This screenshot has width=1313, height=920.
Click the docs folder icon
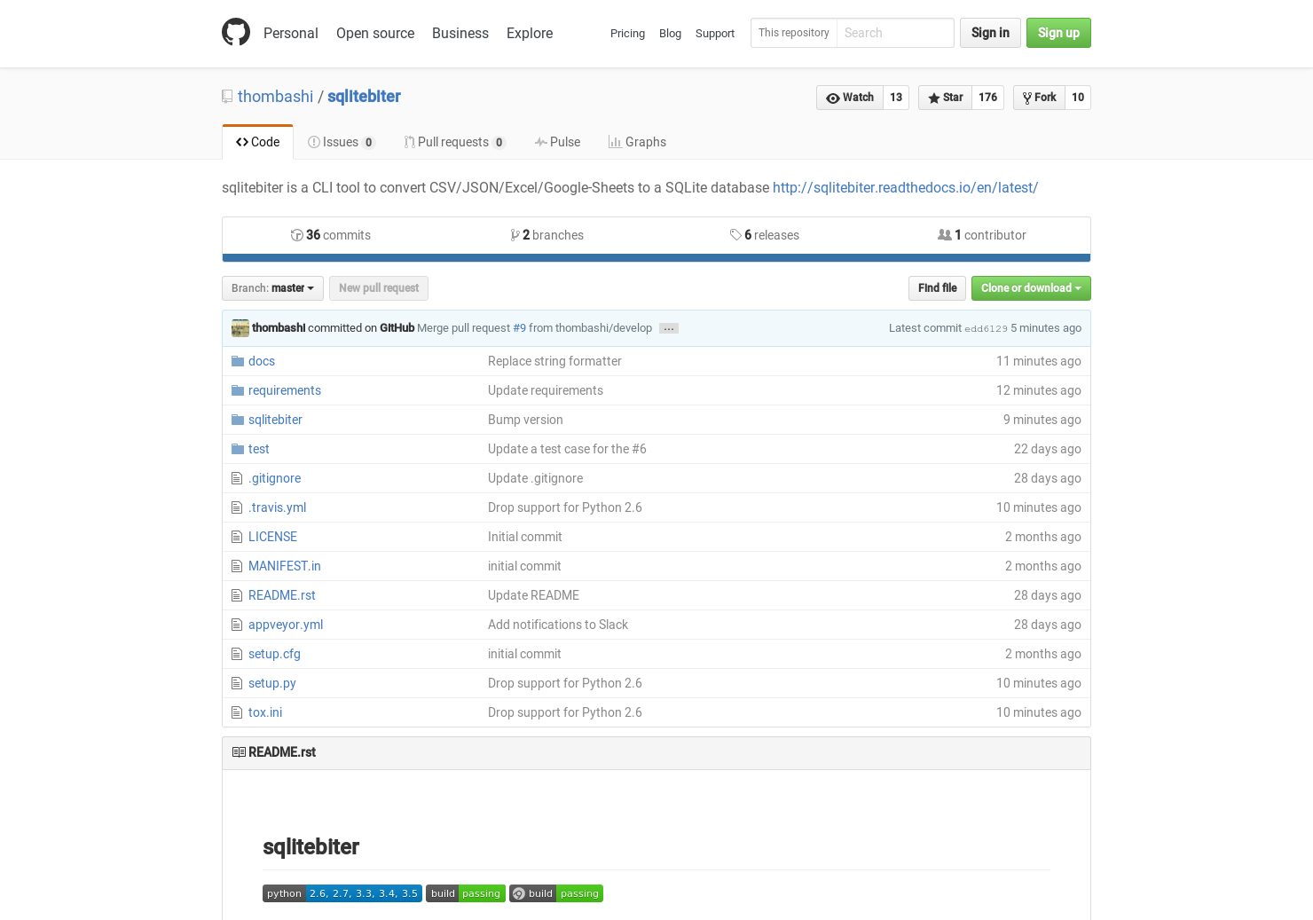pyautogui.click(x=238, y=361)
